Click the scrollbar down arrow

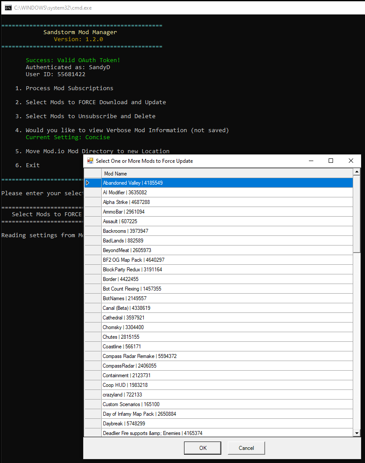coord(357,433)
